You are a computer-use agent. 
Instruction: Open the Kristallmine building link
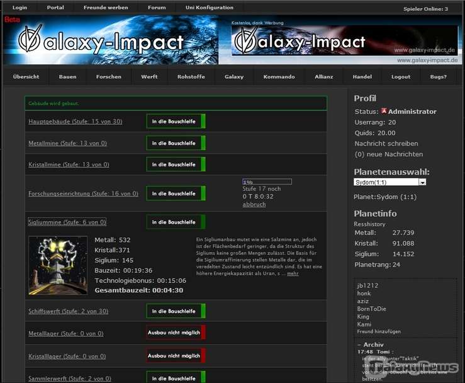[69, 164]
